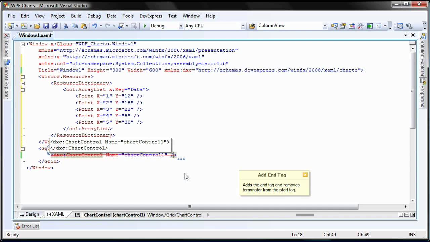The height and width of the screenshot is (242, 430).
Task: Expand the Add New Item dropdown arrow
Action: point(30,26)
